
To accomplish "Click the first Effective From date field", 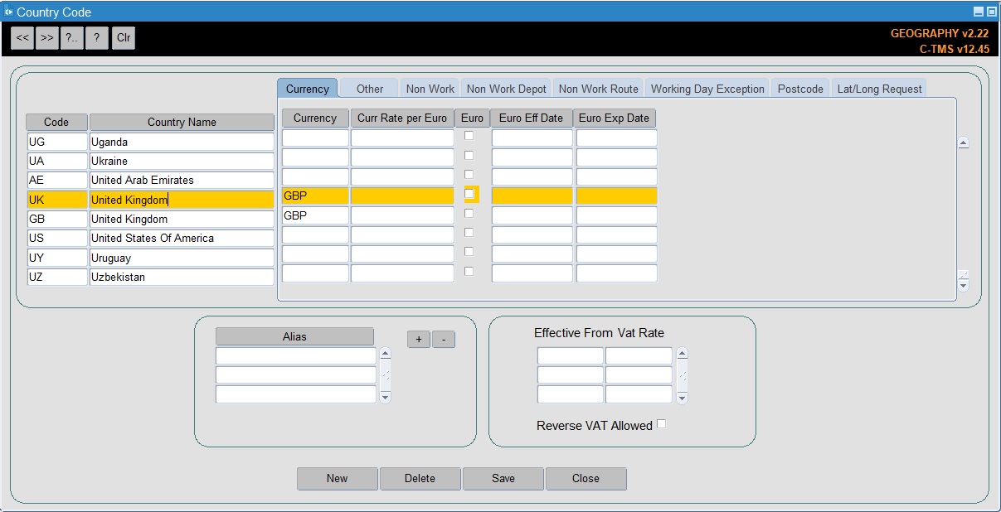I will point(571,356).
